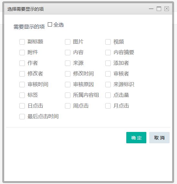Check the 最后点击时间 option

click(x=22, y=116)
